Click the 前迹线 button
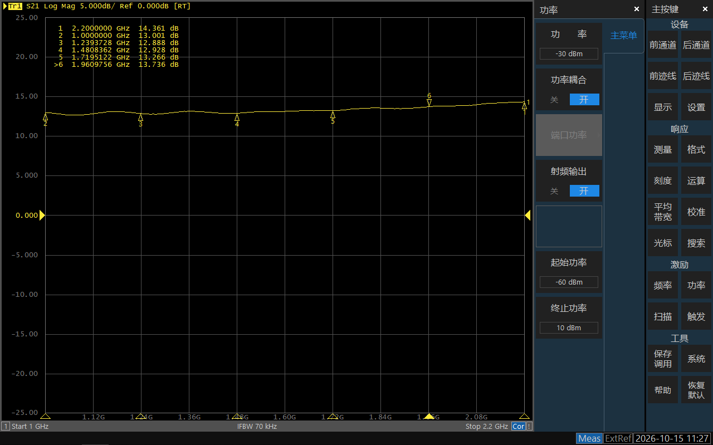The image size is (713, 445). coord(663,76)
